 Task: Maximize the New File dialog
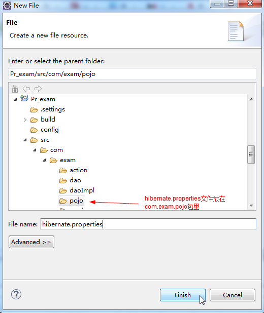[x=231, y=4]
